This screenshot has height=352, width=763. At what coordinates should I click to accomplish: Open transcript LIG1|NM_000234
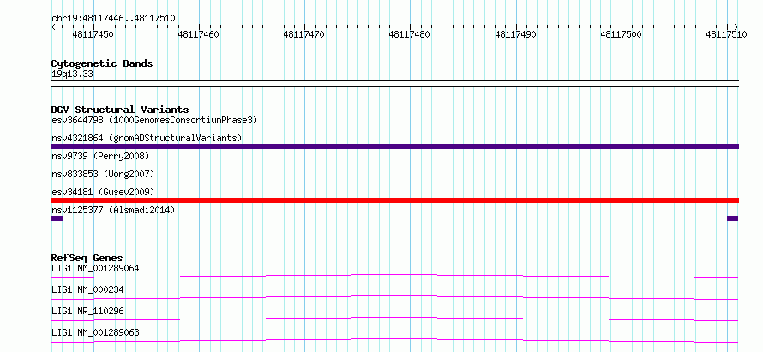point(87,289)
